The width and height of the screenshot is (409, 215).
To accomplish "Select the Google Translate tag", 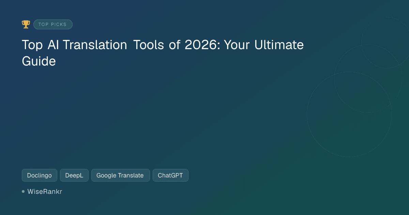I will (x=121, y=175).
